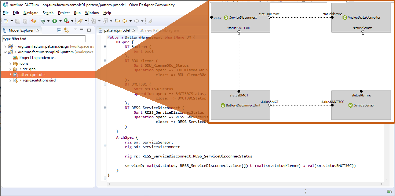395x196 pixels.
Task: Jump to Last Edit Location icon
Action: pos(117,21)
